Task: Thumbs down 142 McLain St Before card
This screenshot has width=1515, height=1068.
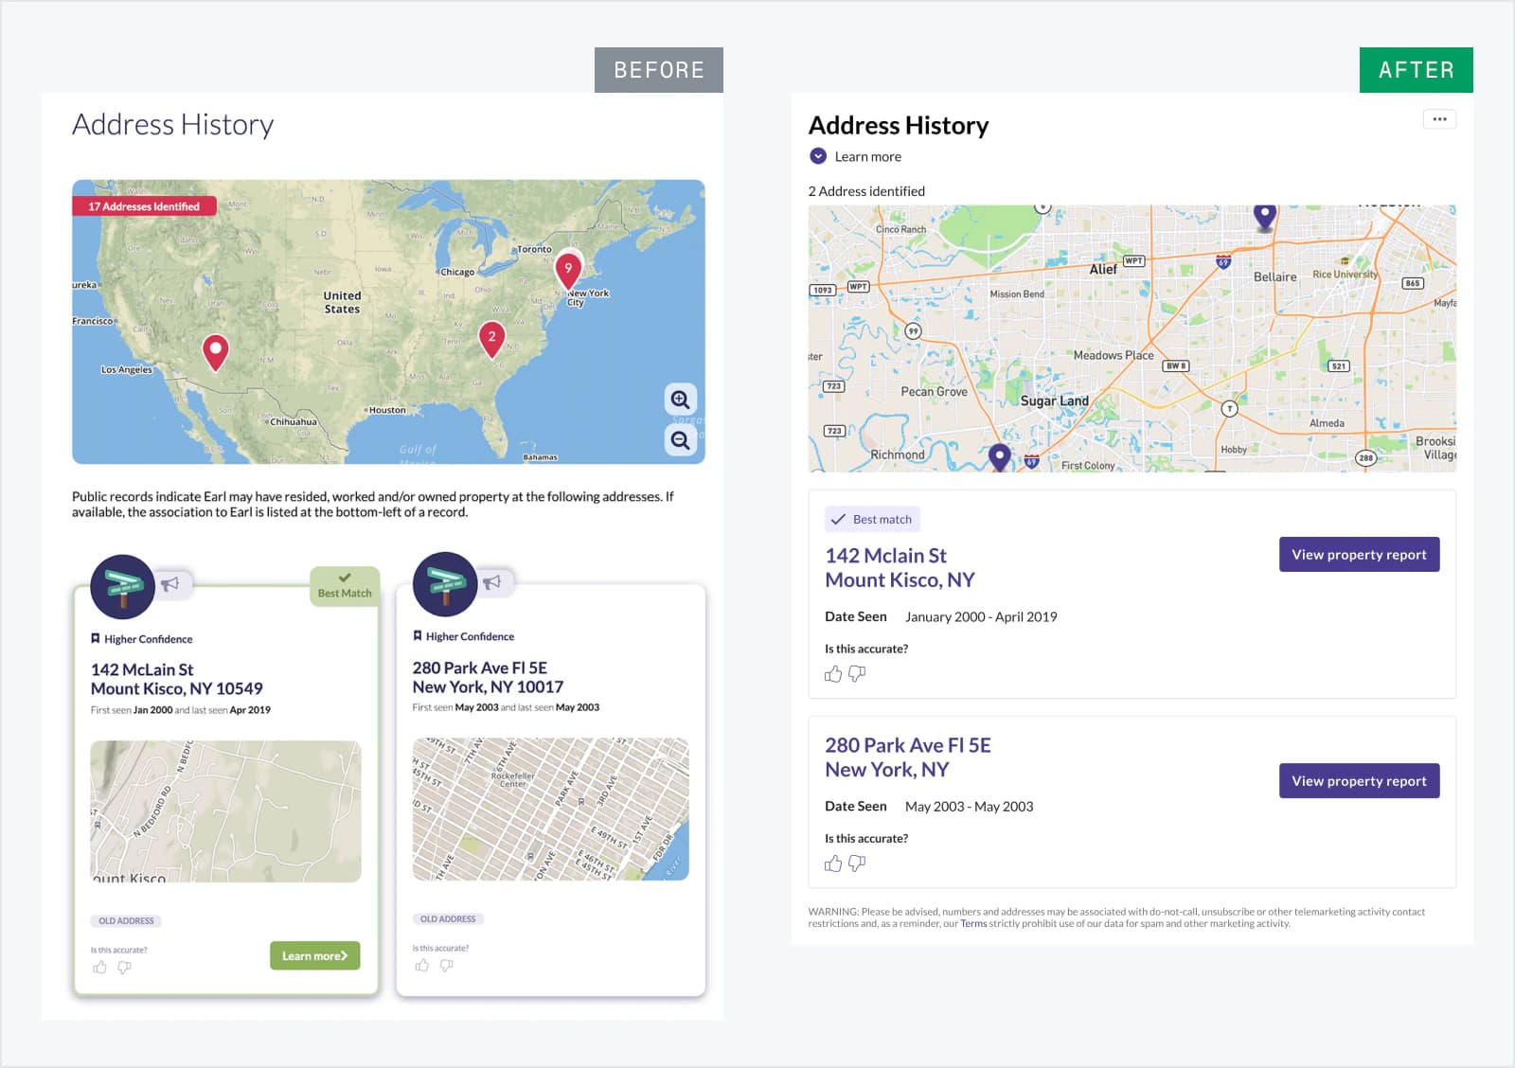Action: (124, 967)
